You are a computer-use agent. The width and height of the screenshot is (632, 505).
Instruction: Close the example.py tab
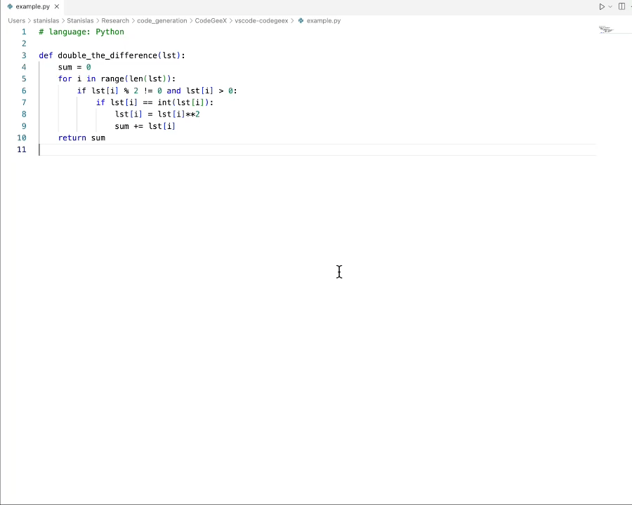(57, 6)
